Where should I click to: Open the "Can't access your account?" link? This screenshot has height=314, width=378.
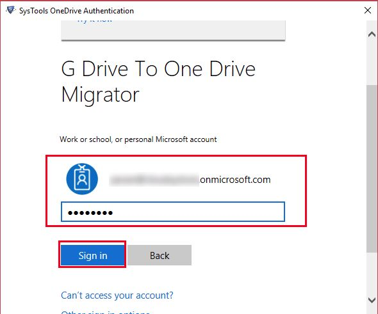coord(117,295)
